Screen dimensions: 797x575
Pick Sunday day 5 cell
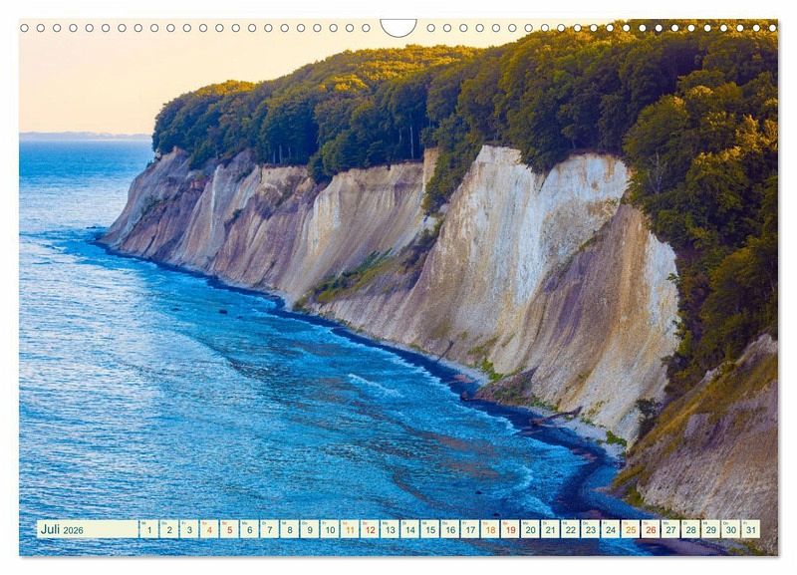click(229, 529)
